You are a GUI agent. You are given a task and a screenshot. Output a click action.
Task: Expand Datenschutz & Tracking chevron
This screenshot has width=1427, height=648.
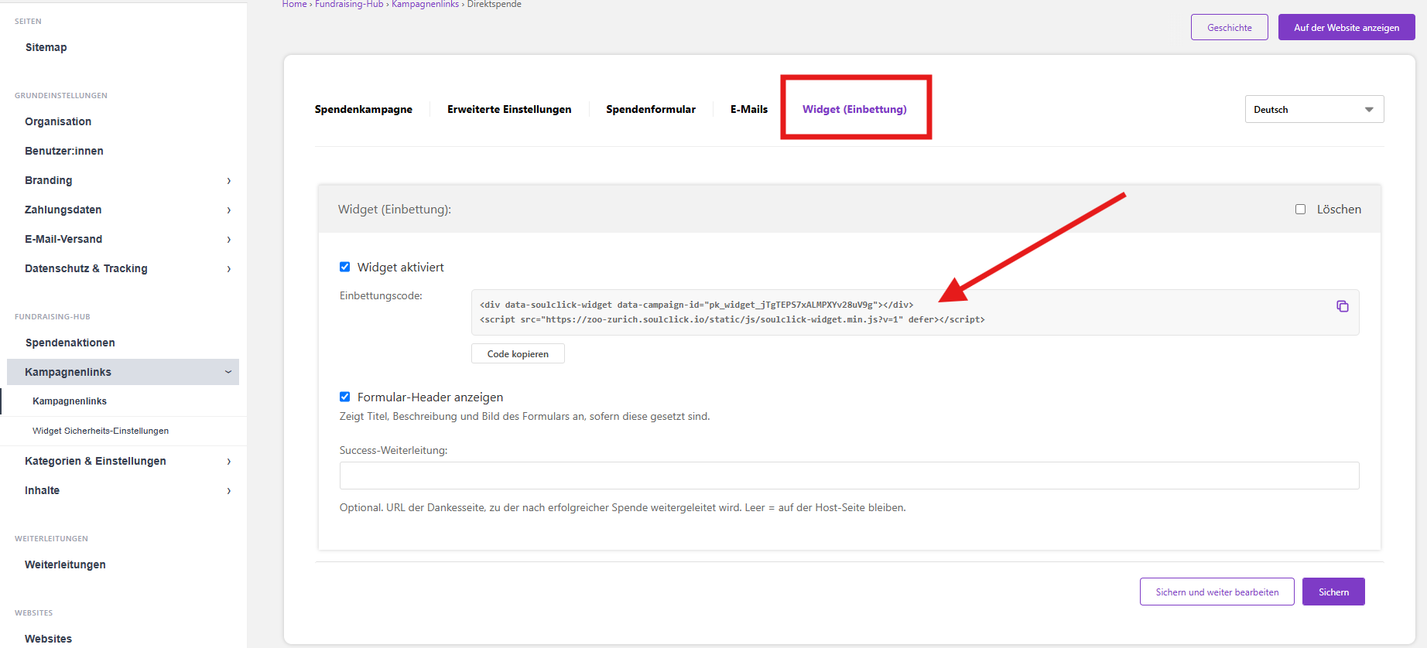(228, 269)
